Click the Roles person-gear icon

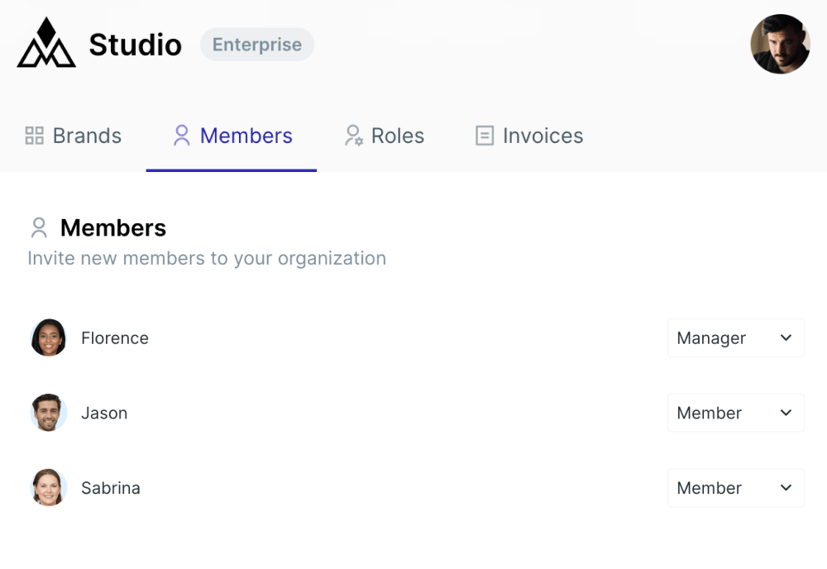353,135
